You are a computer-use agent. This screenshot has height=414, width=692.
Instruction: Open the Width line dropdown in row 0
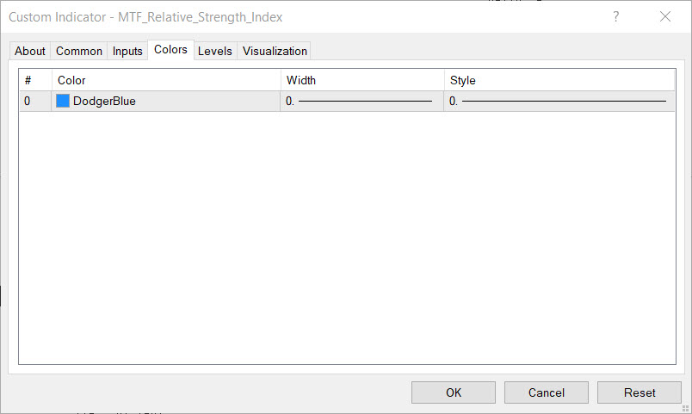coord(361,101)
